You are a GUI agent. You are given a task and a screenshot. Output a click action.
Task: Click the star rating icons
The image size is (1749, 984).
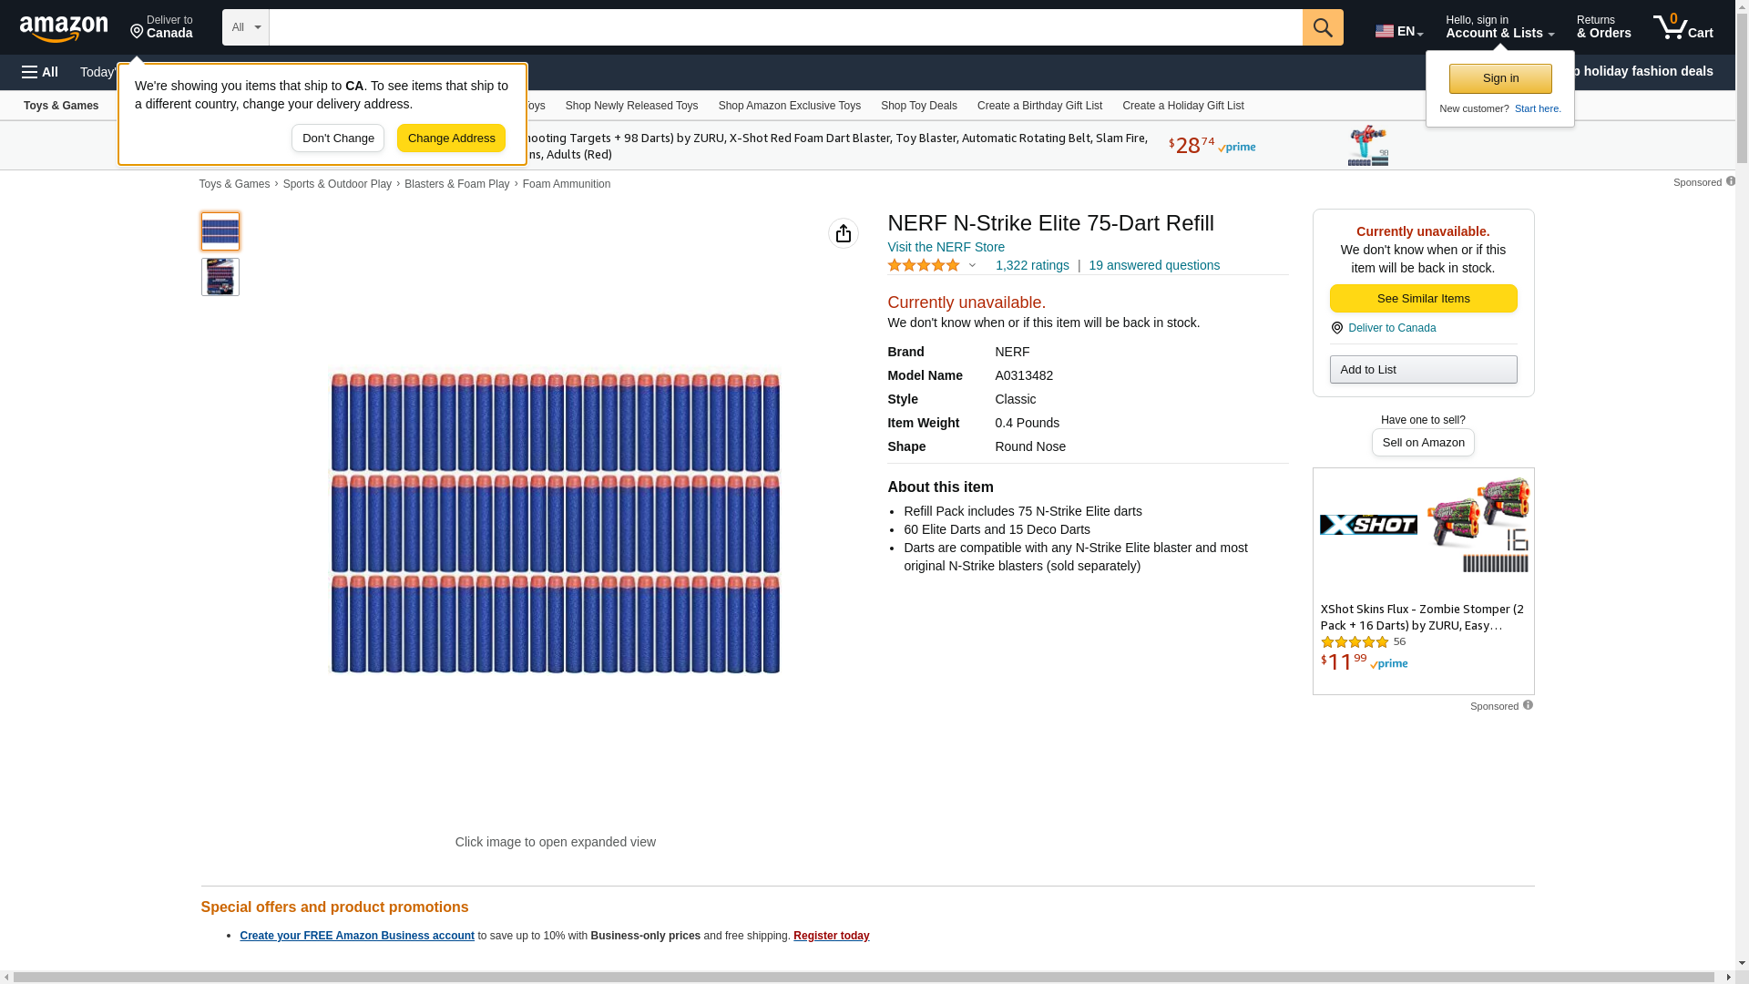click(923, 265)
